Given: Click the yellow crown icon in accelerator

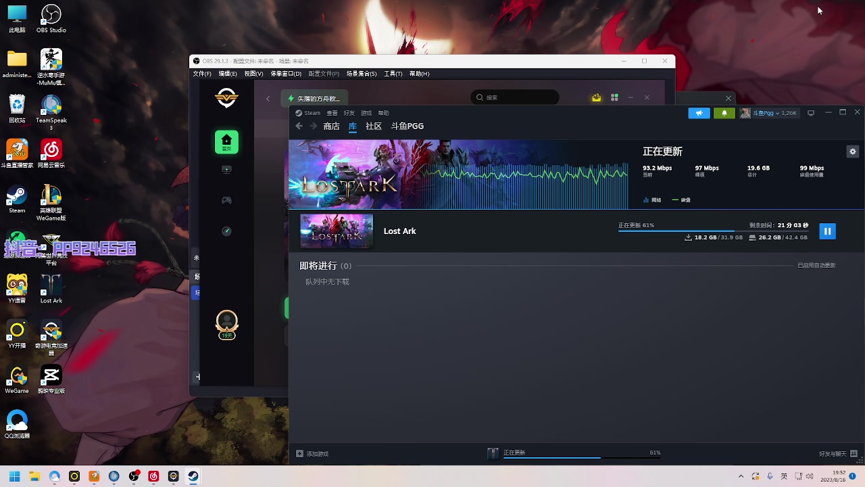Looking at the screenshot, I should [x=597, y=98].
